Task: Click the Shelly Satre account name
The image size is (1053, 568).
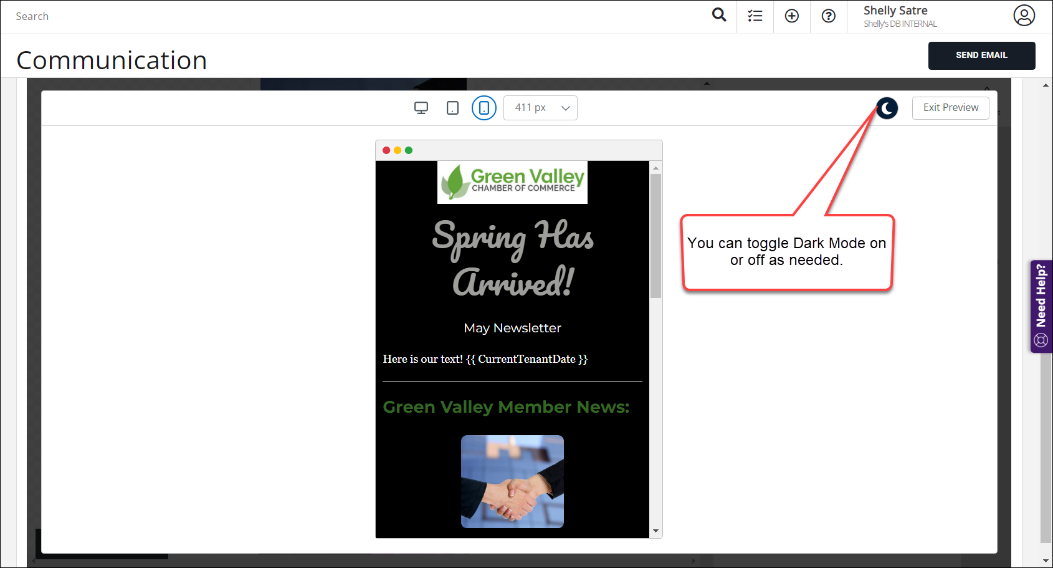Action: [x=895, y=11]
